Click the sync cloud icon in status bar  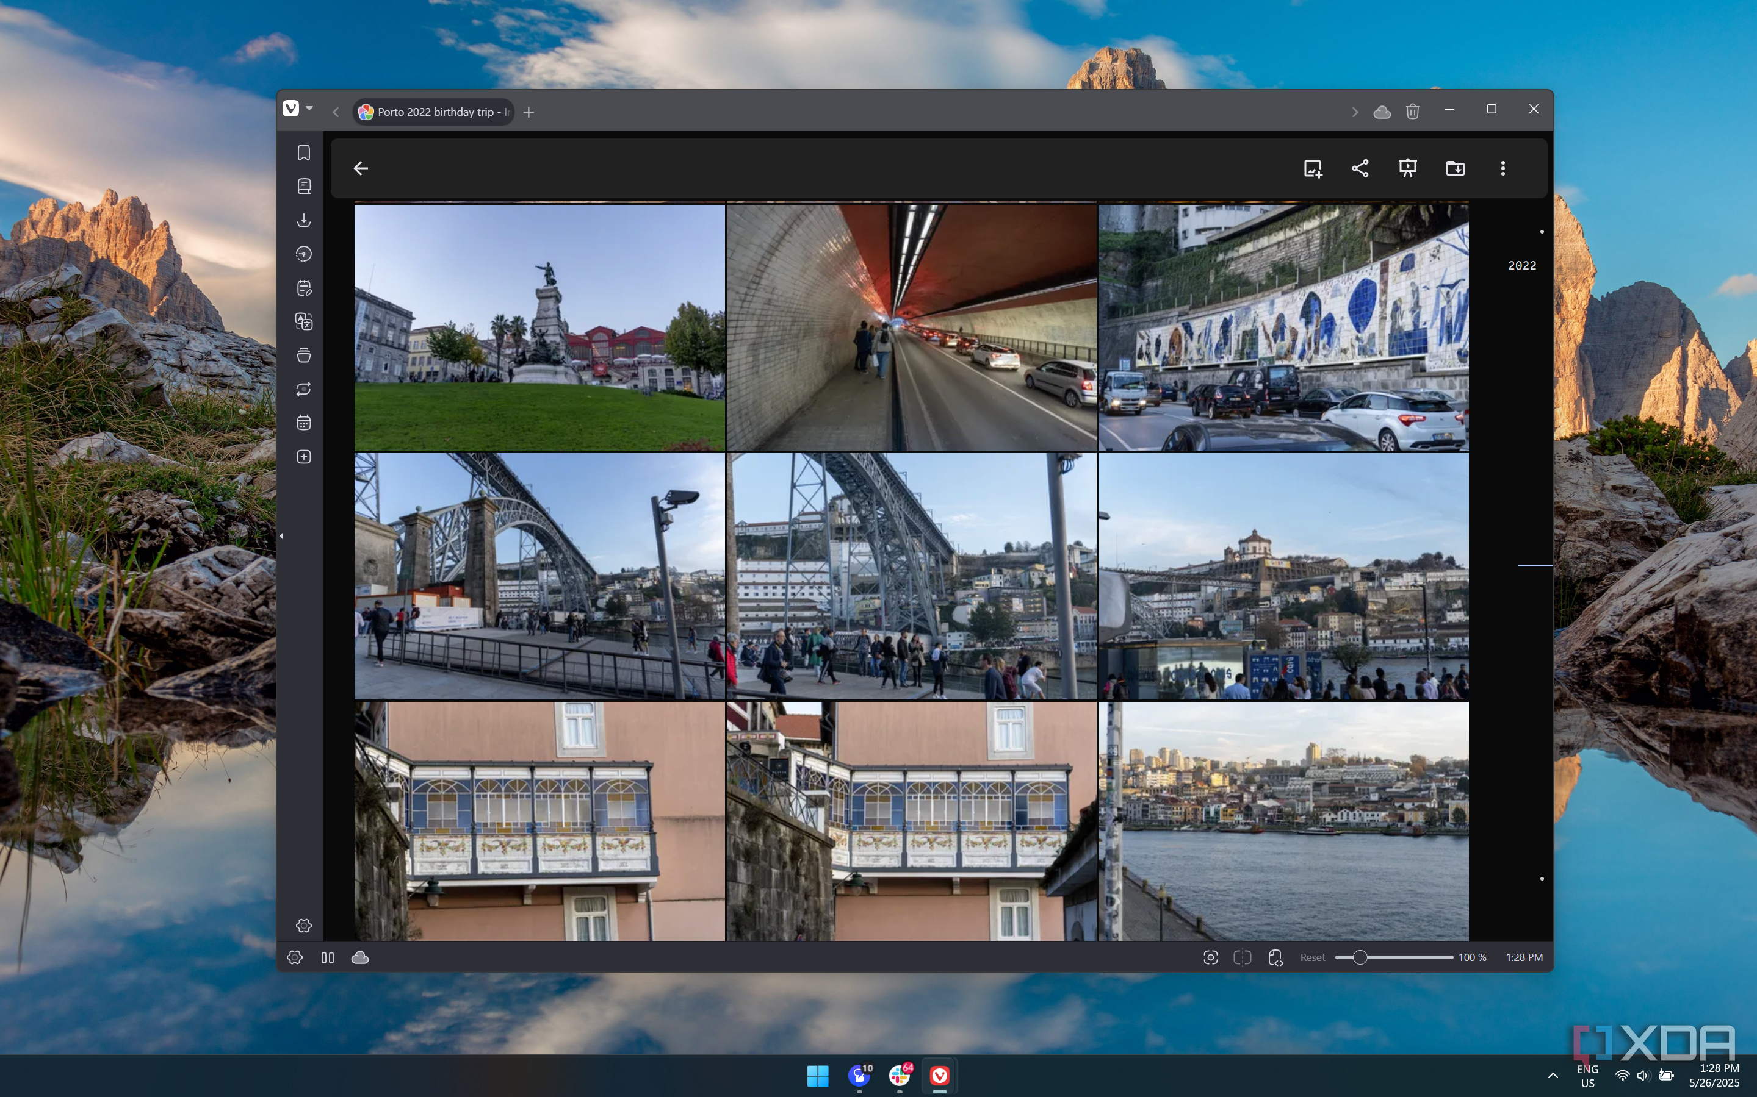tap(360, 958)
